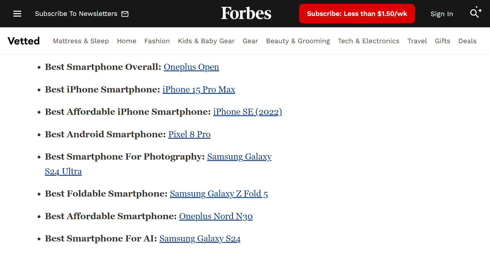Click the iPhone SE (2022) link
Image resolution: width=490 pixels, height=254 pixels.
(248, 112)
